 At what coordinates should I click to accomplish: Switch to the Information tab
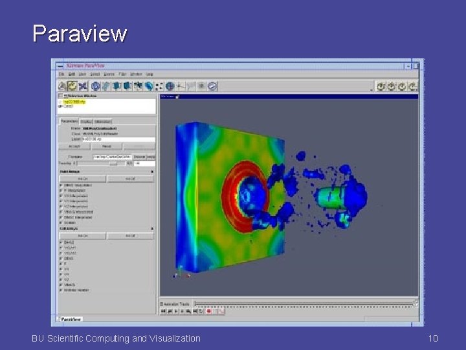[103, 121]
